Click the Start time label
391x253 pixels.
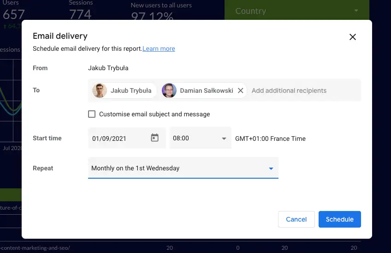click(47, 138)
